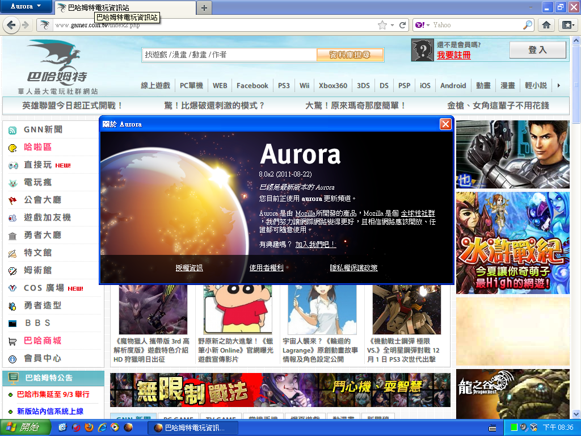Screen dimensions: 581x436
Task: Click the 資料庫搜尋 search button
Action: pyautogui.click(x=350, y=54)
